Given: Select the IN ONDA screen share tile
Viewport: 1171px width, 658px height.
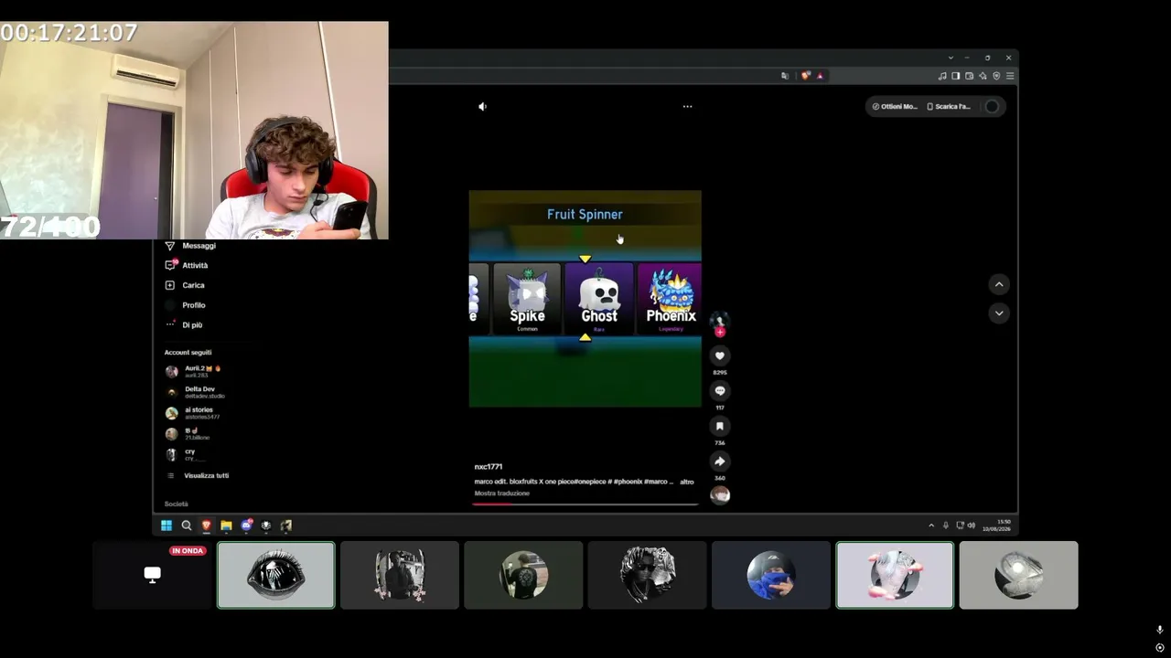Looking at the screenshot, I should [153, 575].
